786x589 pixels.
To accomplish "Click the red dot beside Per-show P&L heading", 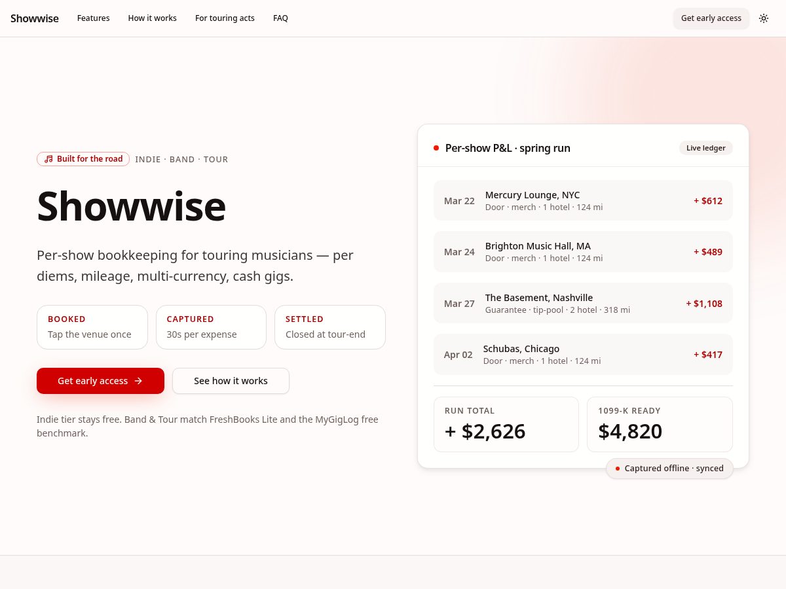I will coord(436,148).
